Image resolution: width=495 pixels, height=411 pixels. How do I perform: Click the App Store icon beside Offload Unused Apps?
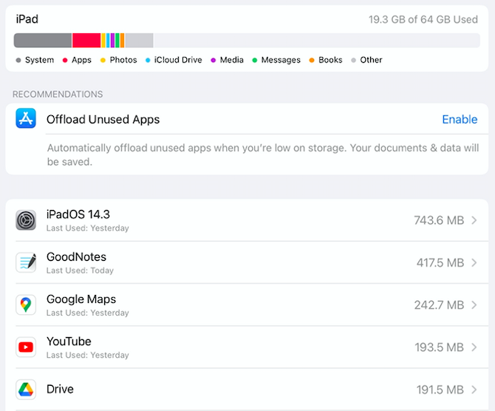tap(26, 118)
